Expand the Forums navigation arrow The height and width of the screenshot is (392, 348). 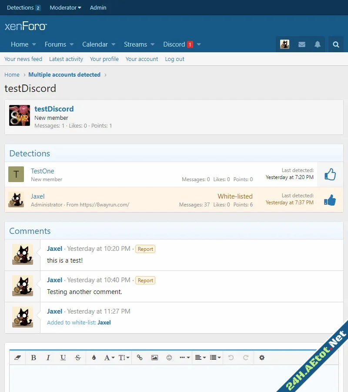coord(72,44)
